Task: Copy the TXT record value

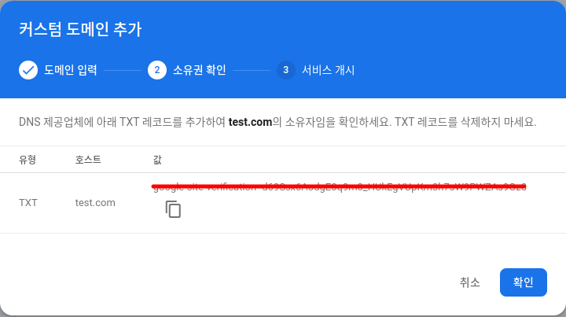Action: point(173,209)
